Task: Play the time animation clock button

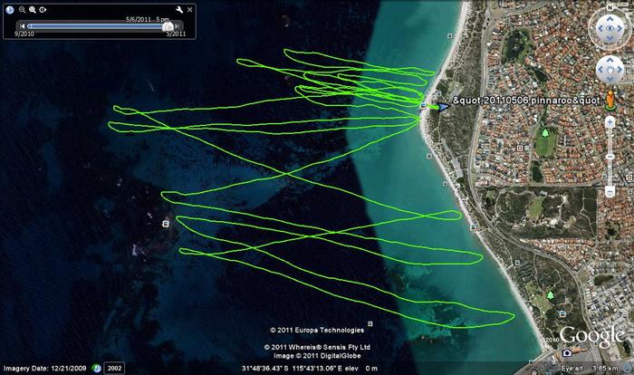Action: 43,10
